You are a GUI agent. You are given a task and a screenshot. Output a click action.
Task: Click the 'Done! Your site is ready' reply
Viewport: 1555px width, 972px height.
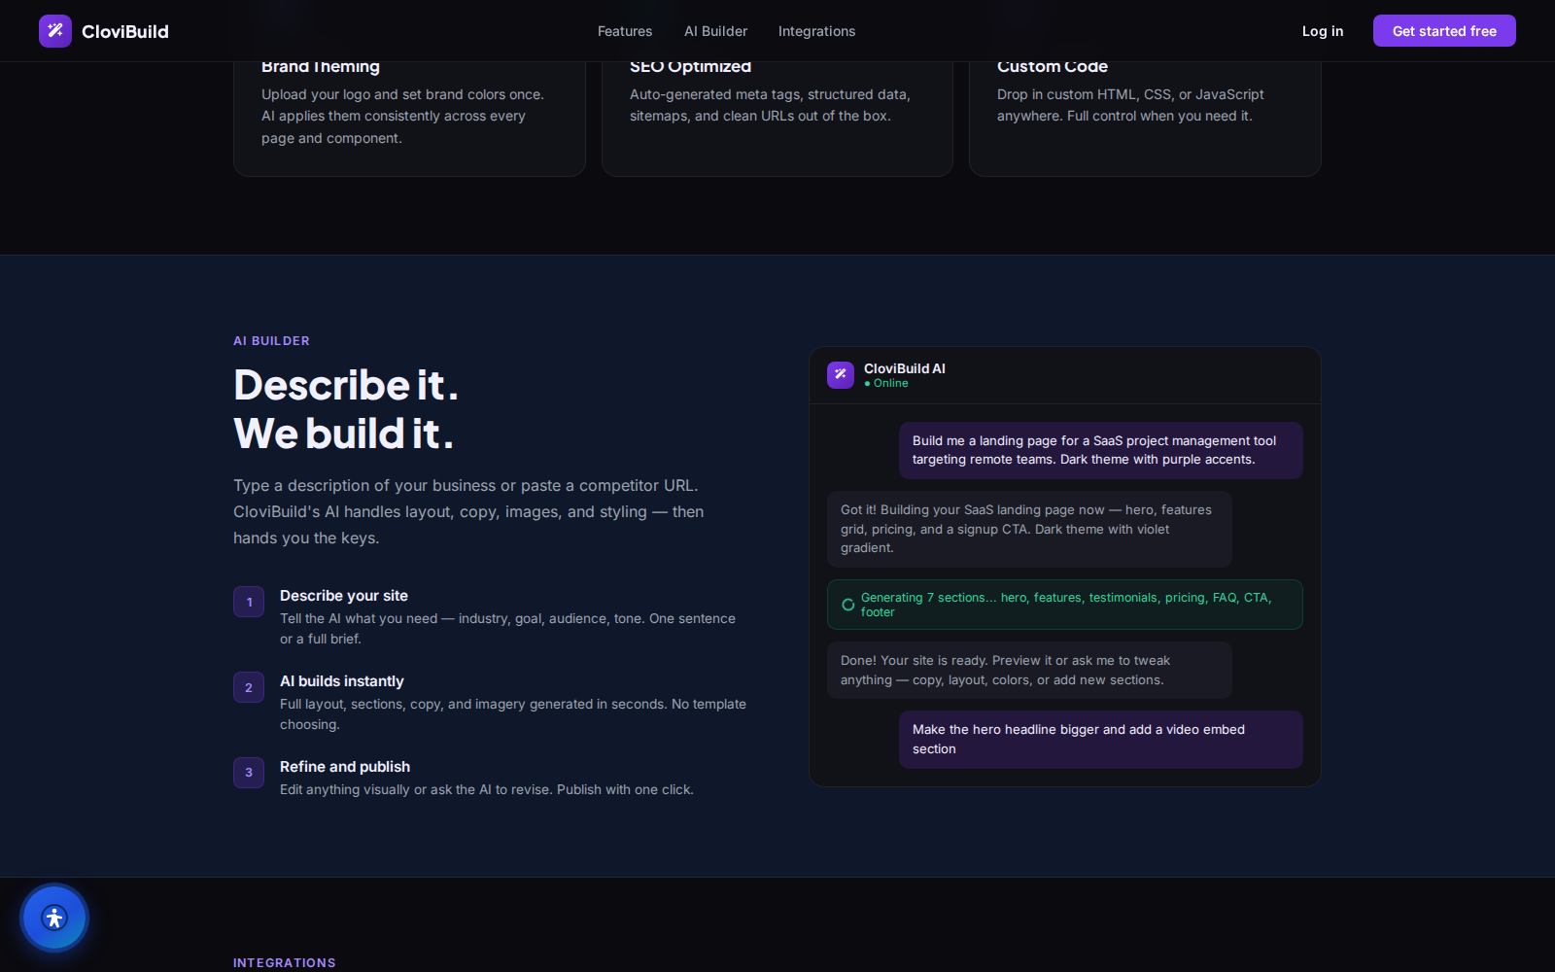(x=1029, y=670)
